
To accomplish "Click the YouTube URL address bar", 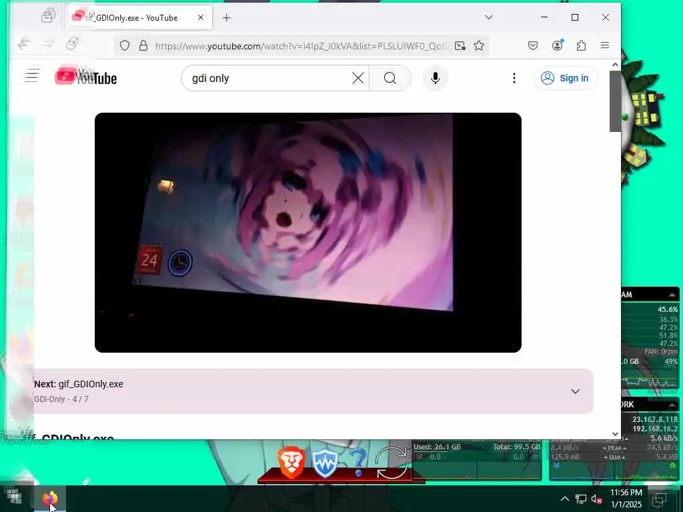I will pos(301,46).
